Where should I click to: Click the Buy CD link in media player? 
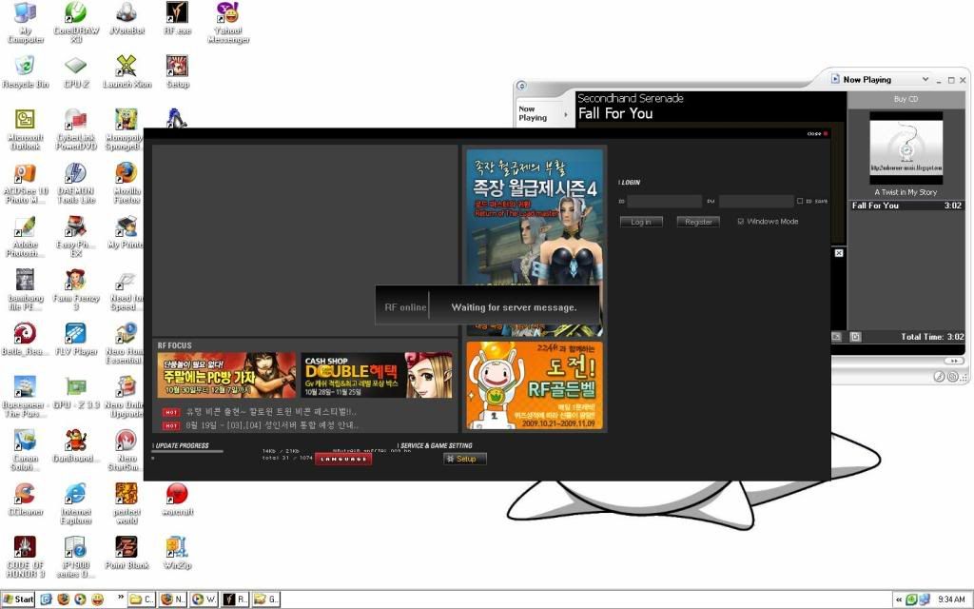906,99
